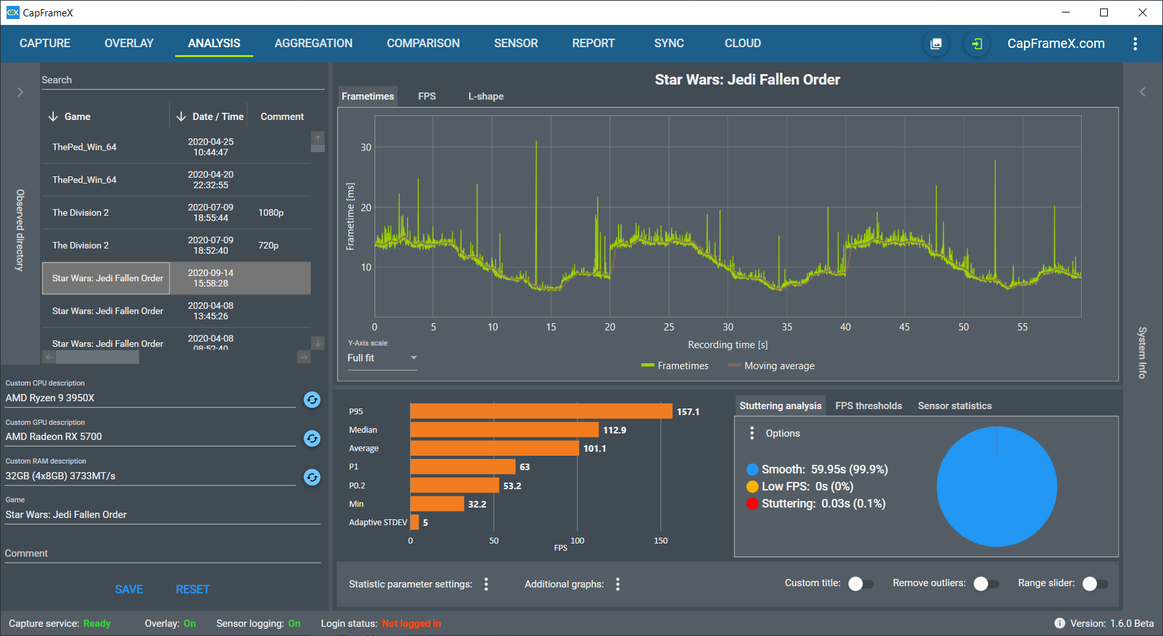Viewport: 1163px width, 636px height.
Task: Open the Y-Axis scale Full fit dropdown
Action: pyautogui.click(x=382, y=358)
